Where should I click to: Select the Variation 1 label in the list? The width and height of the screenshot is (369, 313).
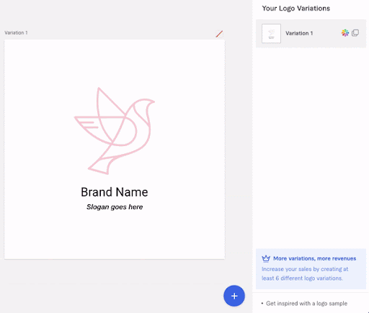(x=299, y=33)
